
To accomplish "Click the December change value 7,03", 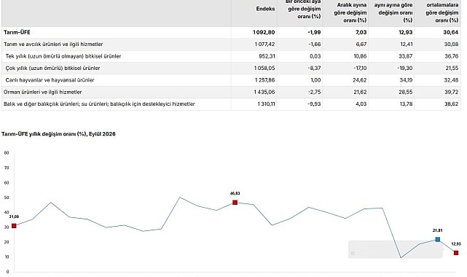I will [x=361, y=32].
